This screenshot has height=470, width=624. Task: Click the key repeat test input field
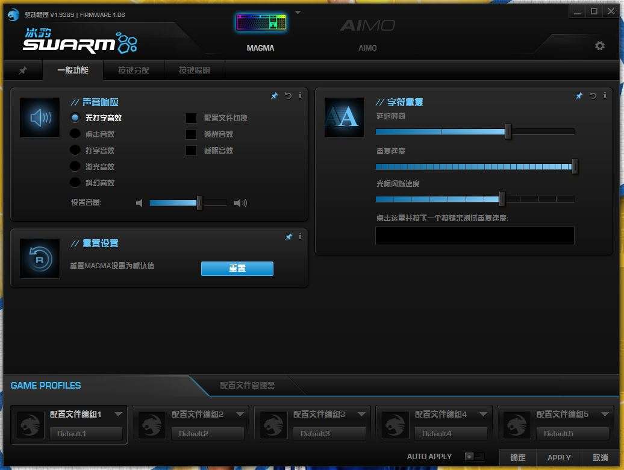tap(474, 236)
